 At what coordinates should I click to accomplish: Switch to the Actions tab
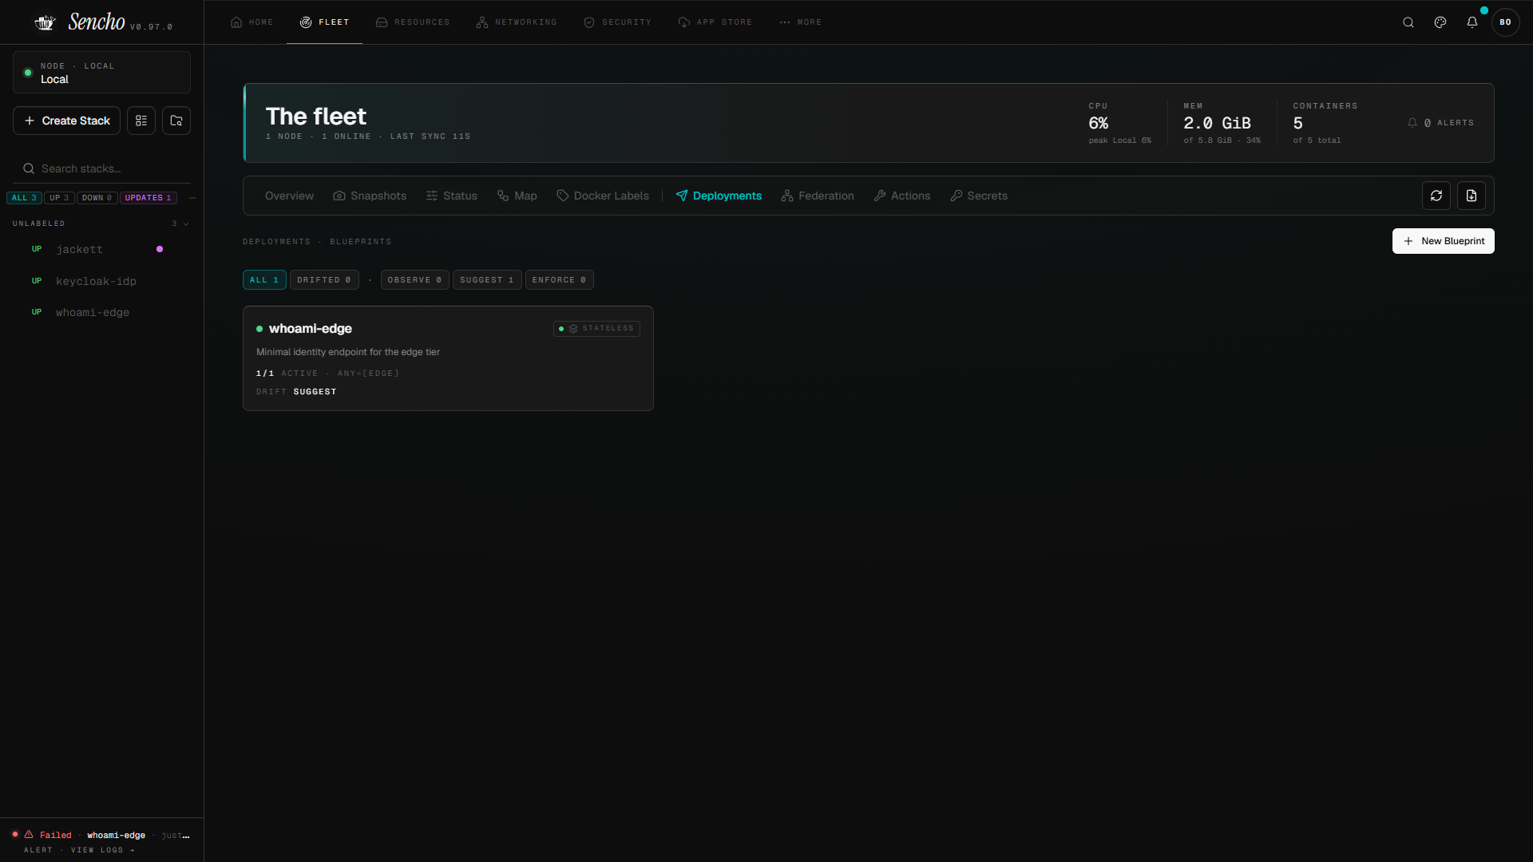(902, 196)
